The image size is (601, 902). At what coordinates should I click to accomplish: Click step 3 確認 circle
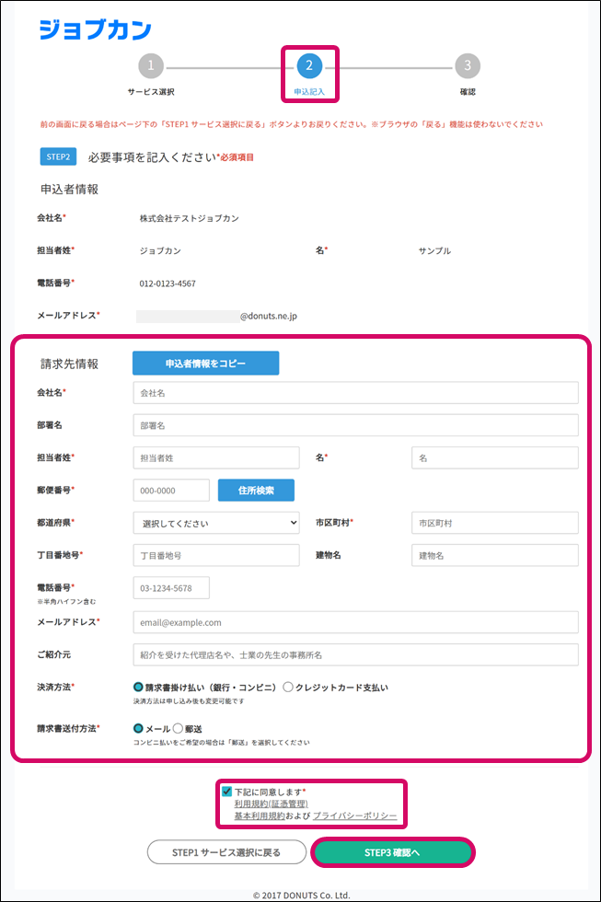coord(468,65)
